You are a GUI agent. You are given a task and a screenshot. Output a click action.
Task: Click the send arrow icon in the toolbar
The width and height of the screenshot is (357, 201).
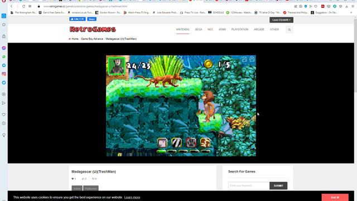click(x=311, y=6)
